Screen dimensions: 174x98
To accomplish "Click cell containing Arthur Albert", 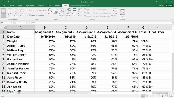I will click(21, 46).
